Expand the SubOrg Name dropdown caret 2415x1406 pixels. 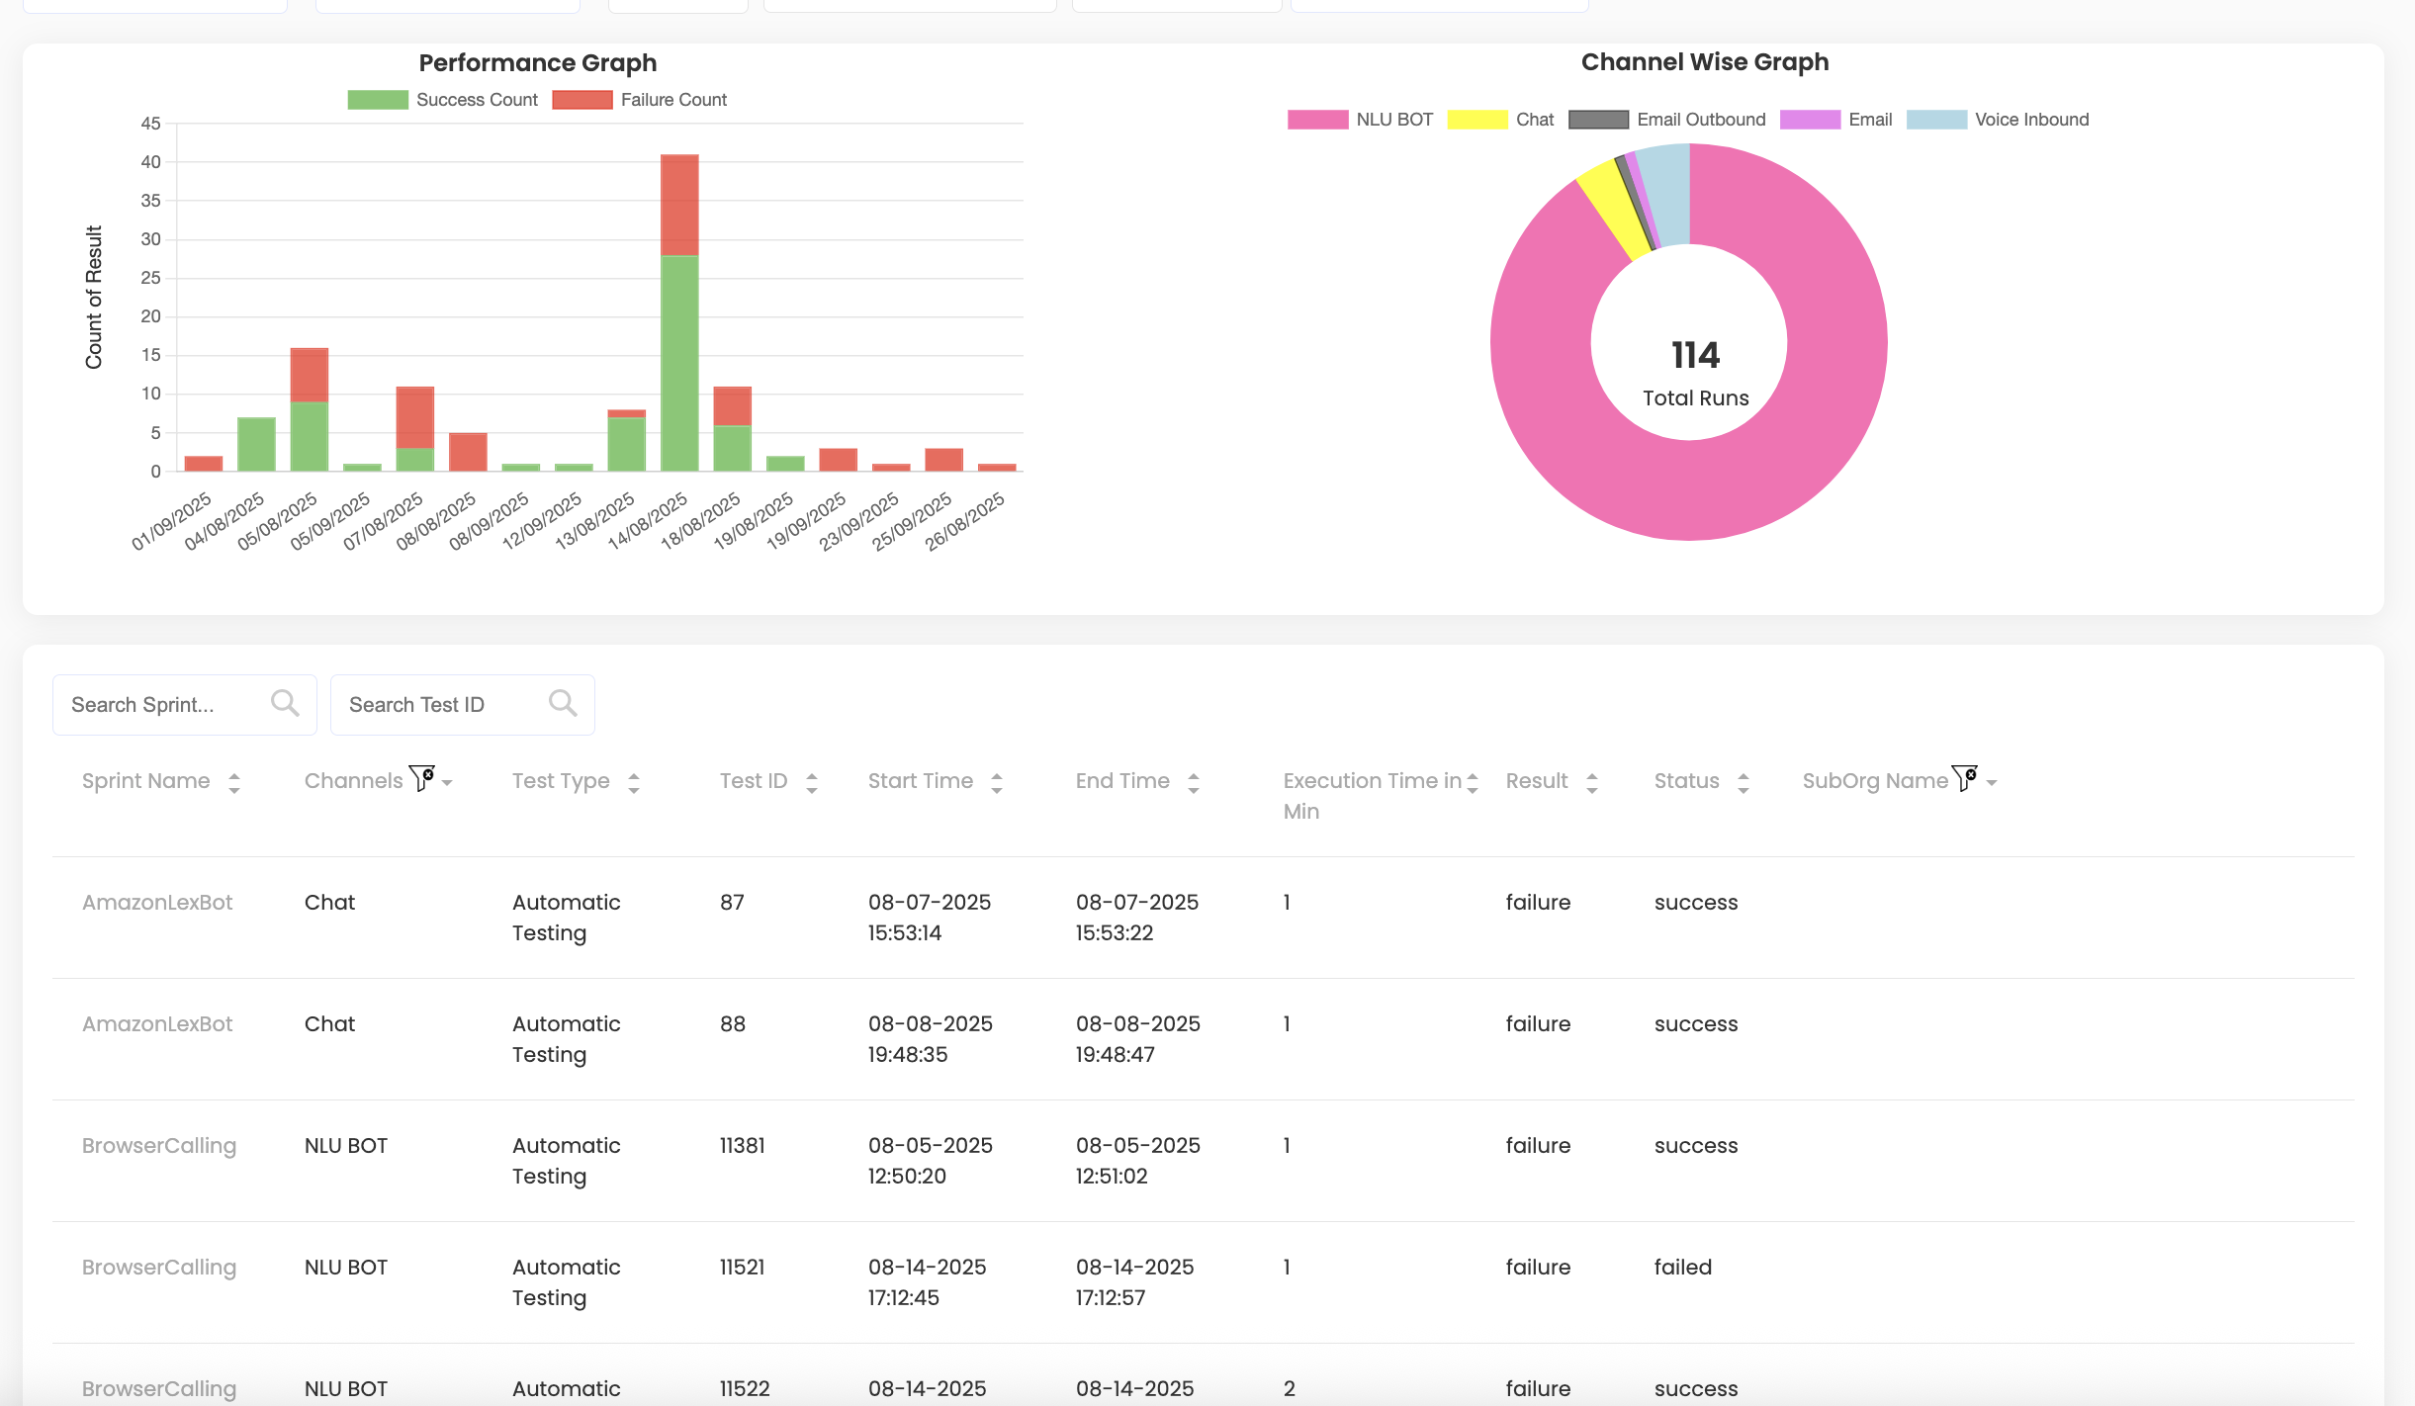[1992, 783]
